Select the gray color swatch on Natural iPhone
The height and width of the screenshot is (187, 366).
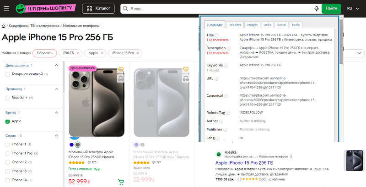(78, 145)
